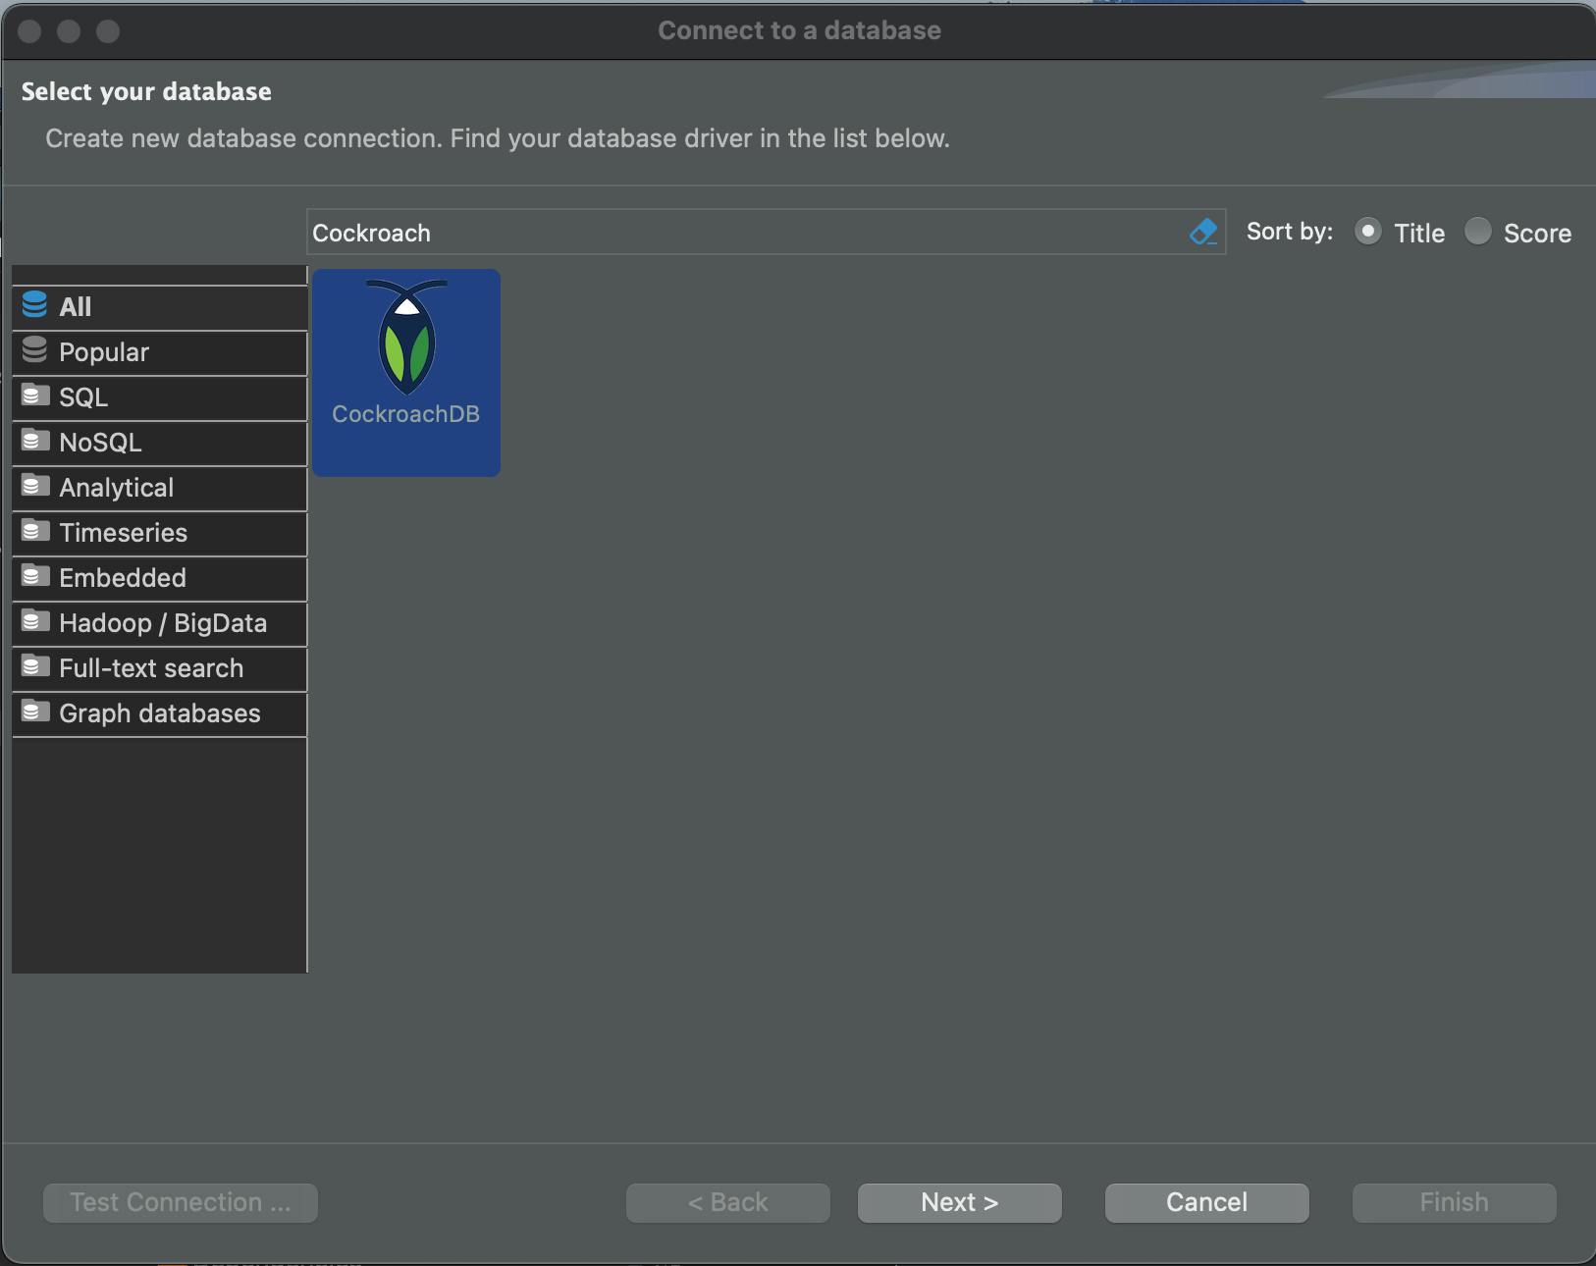
Task: Select the CockroachDB driver icon
Action: click(405, 339)
